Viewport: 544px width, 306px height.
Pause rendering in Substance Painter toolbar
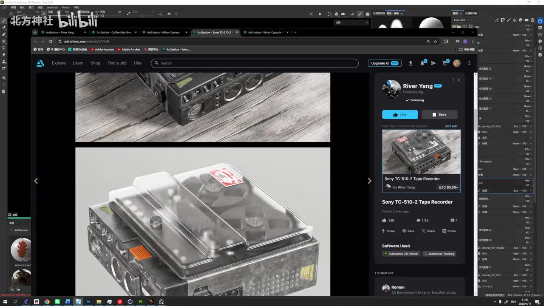[x=320, y=14]
